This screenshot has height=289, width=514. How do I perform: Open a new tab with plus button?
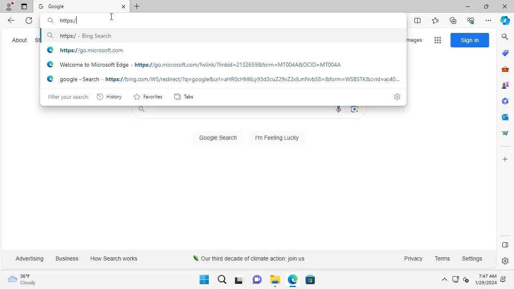(x=137, y=6)
